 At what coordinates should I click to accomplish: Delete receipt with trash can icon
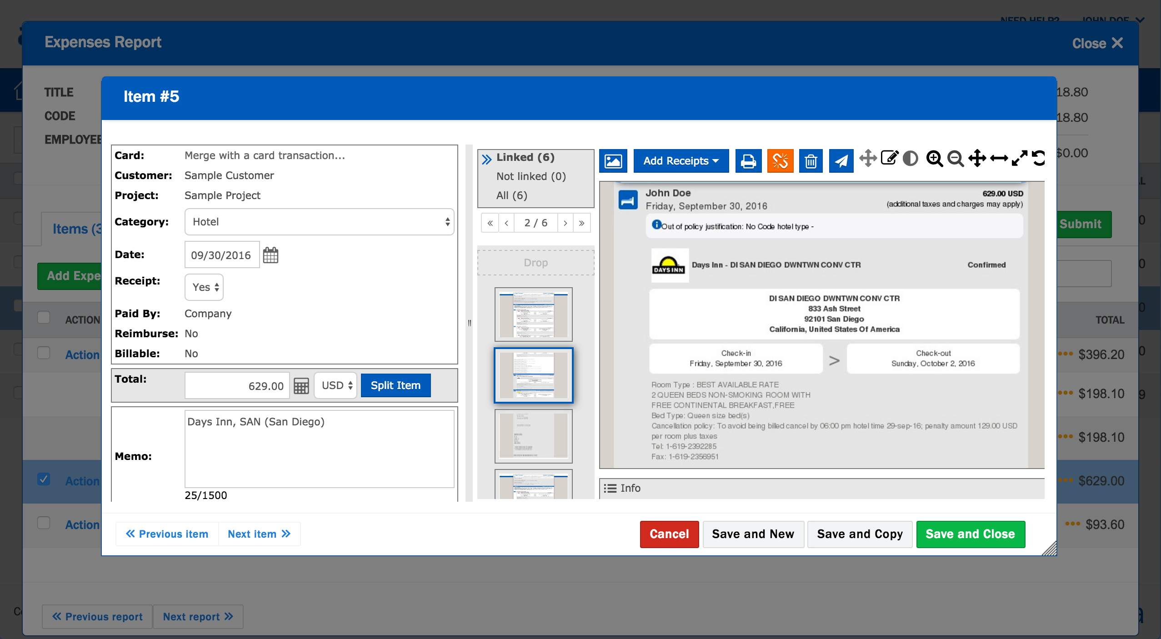[x=811, y=161]
